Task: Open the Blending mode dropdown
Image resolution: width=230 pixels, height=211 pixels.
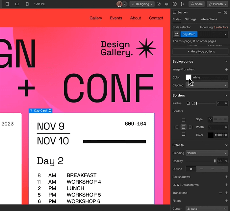Action: (207, 153)
